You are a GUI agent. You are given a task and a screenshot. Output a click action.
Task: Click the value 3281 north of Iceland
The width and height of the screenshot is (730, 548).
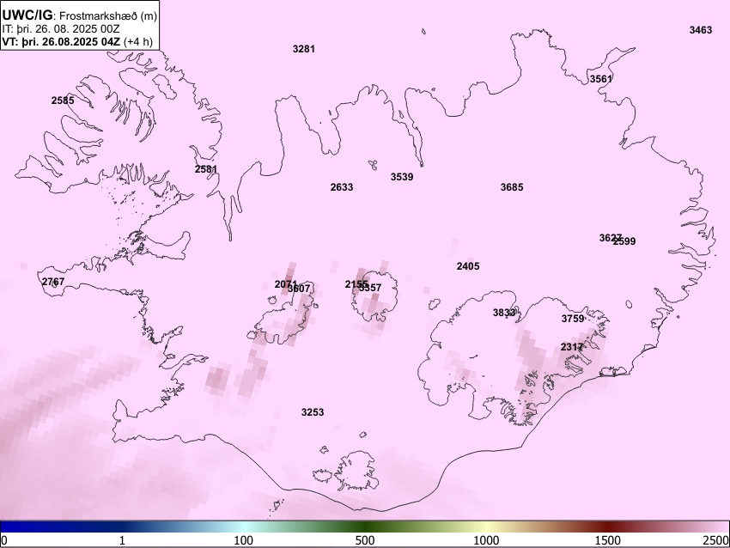click(303, 49)
